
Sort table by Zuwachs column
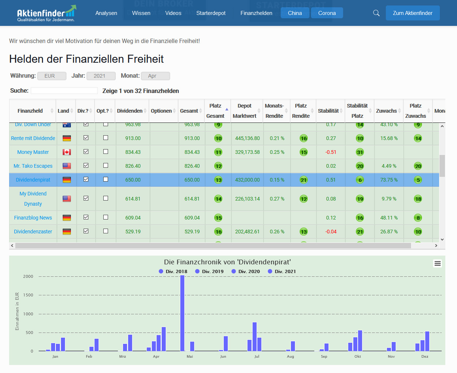click(x=389, y=111)
